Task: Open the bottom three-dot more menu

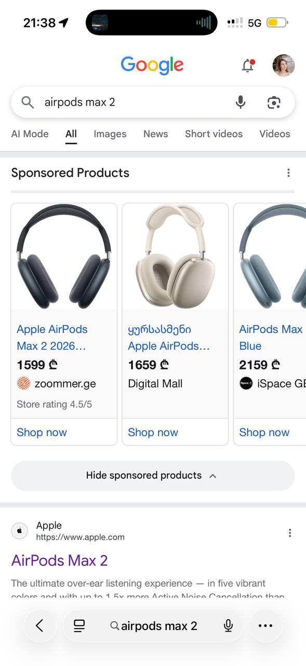Action: (x=265, y=626)
